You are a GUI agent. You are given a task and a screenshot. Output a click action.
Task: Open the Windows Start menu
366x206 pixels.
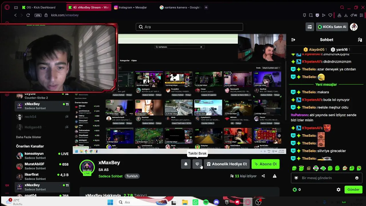pos(110,202)
